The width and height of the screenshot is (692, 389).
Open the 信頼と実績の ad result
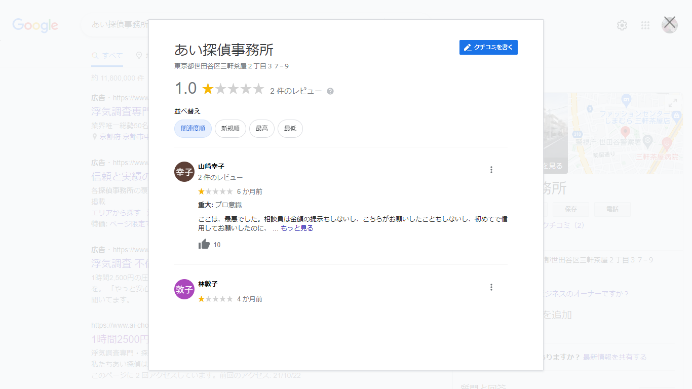[x=120, y=176]
